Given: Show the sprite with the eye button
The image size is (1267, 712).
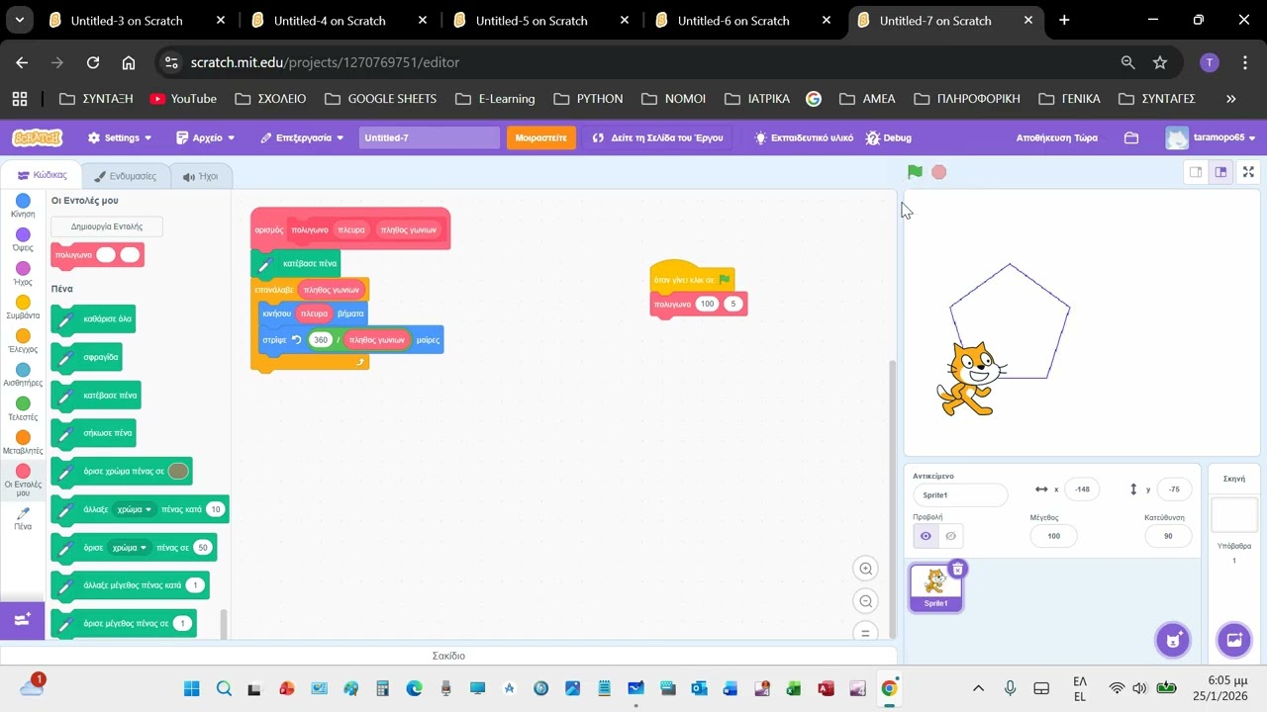Looking at the screenshot, I should point(926,536).
